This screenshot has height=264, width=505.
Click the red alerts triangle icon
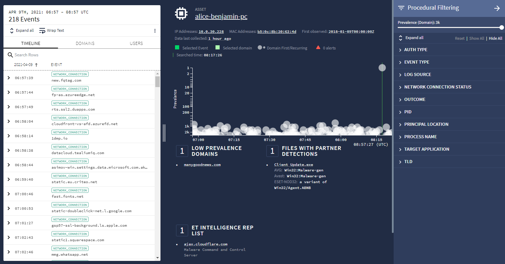318,48
